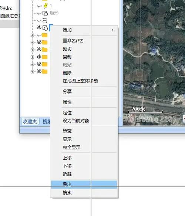Click the 矩形 label in the tree
Viewport: 185px width, 216px height.
[54, 13]
